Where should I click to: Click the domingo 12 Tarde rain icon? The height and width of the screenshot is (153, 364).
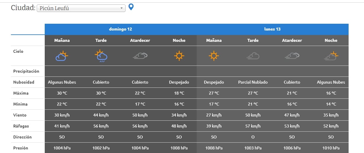click(101, 56)
